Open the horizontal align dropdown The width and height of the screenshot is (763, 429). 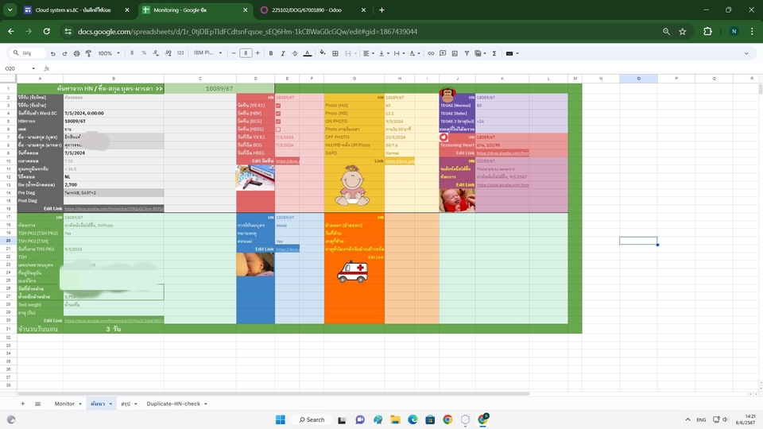(369, 53)
